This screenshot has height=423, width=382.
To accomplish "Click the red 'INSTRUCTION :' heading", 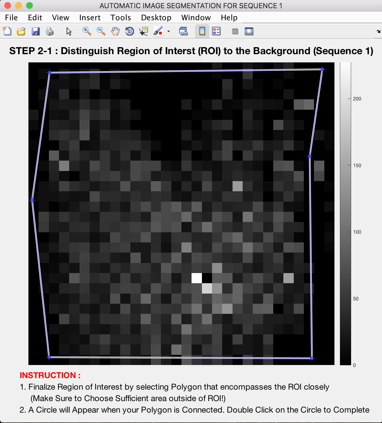I will 50,375.
